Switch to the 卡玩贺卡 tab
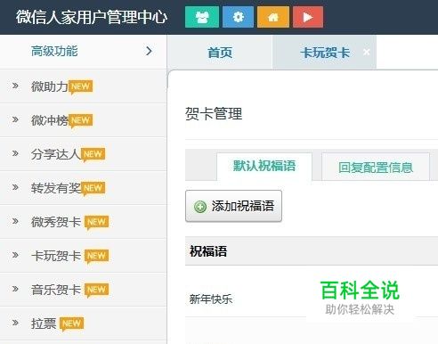 tap(325, 53)
